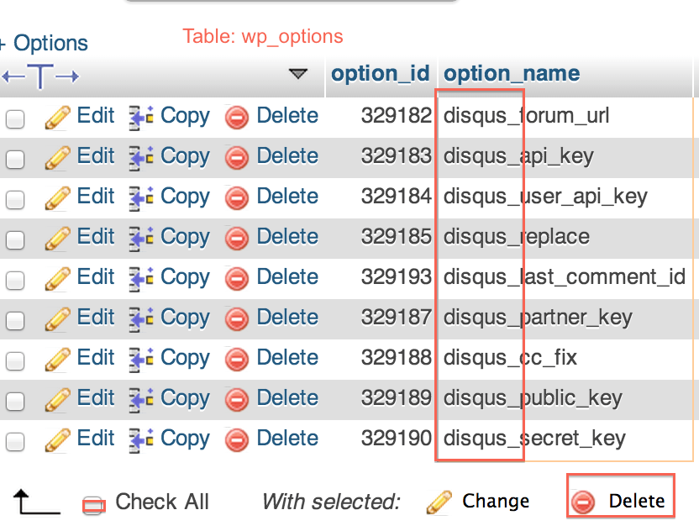Click the pencil icon for disqus_partner_key
Screen dimensions: 699x531
pyautogui.click(x=57, y=319)
